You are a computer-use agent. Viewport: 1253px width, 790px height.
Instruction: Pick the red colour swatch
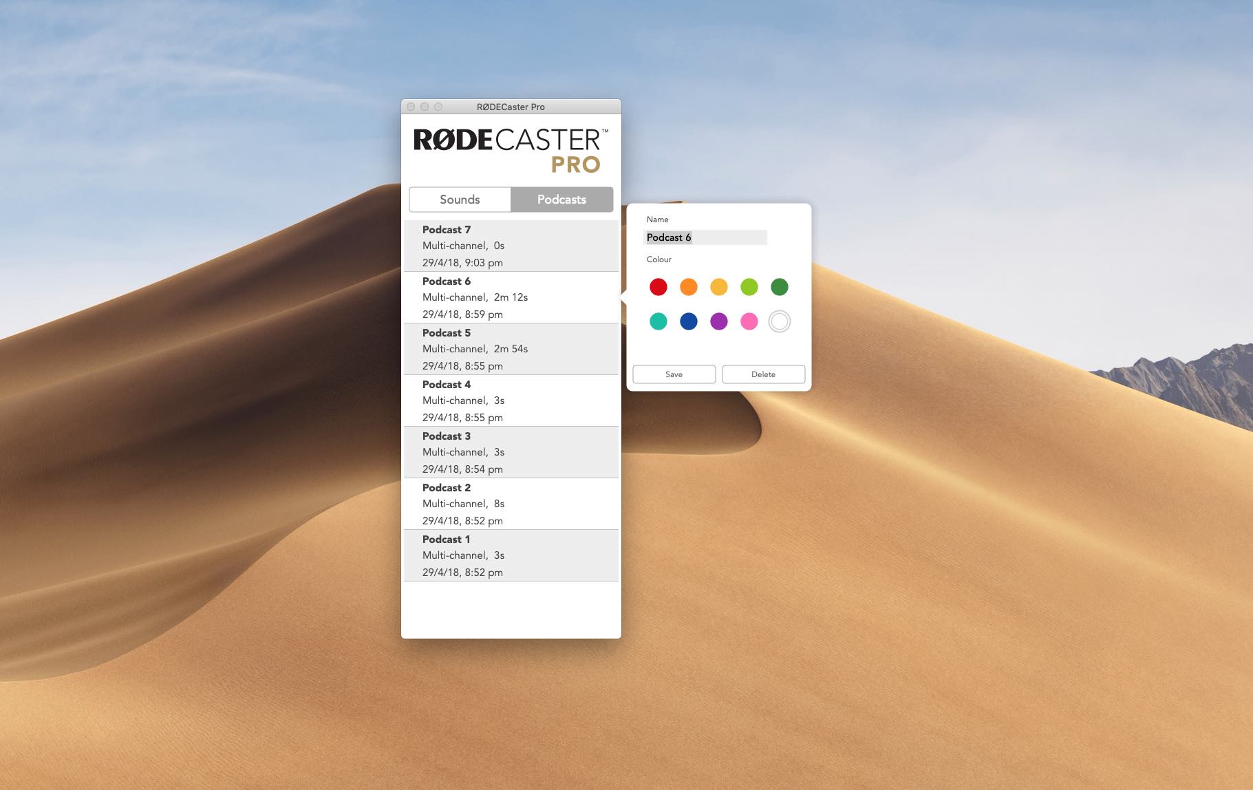(658, 287)
